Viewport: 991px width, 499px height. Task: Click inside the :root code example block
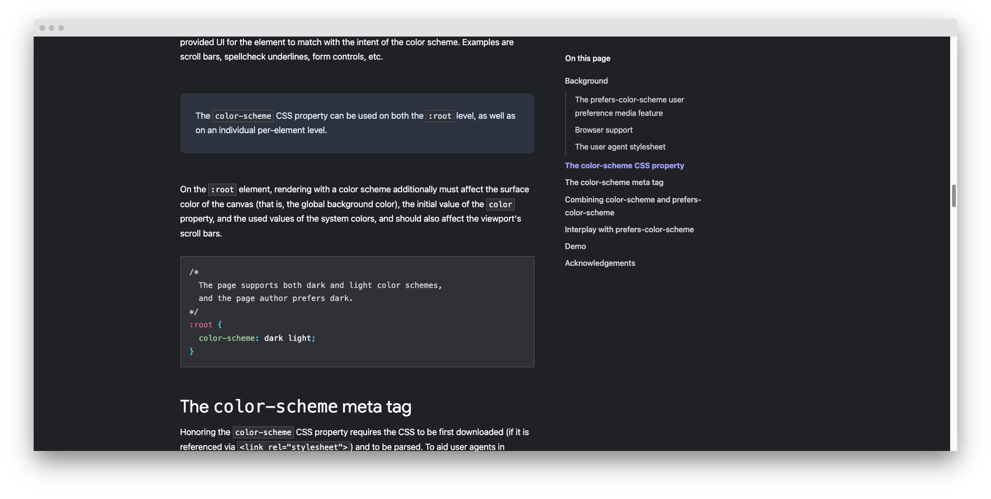357,312
